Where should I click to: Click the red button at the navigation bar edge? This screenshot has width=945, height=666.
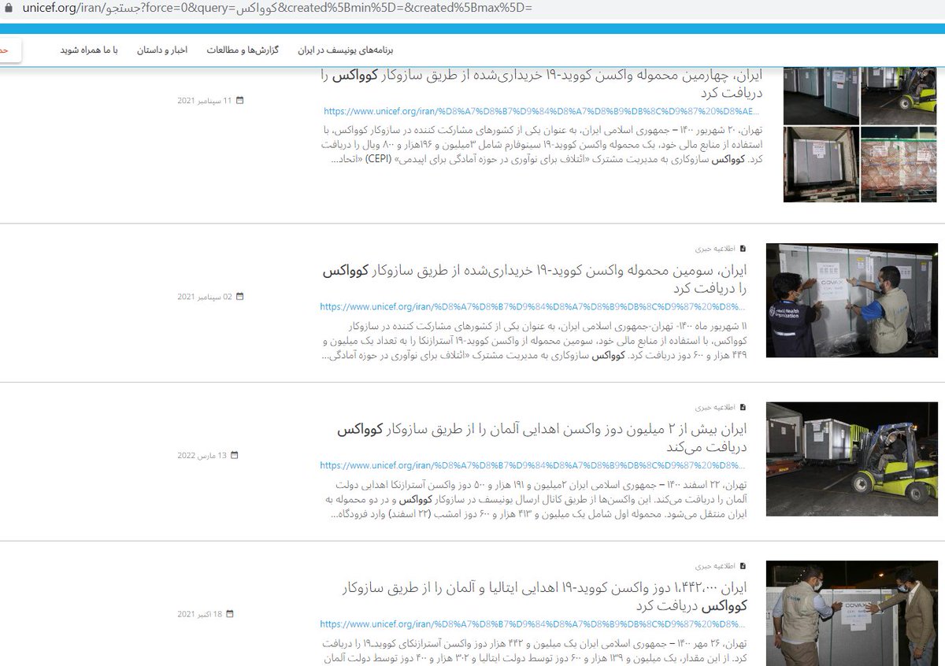(x=9, y=50)
